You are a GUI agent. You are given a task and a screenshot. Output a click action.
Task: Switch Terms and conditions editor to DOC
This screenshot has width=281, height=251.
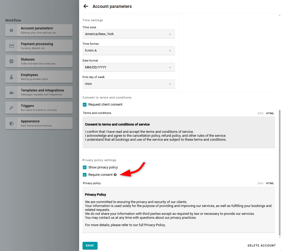point(260,113)
